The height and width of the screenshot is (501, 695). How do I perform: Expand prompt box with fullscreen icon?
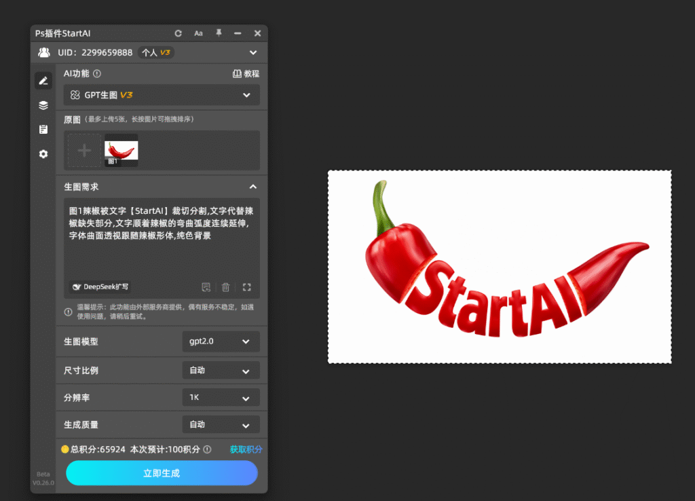pos(247,287)
